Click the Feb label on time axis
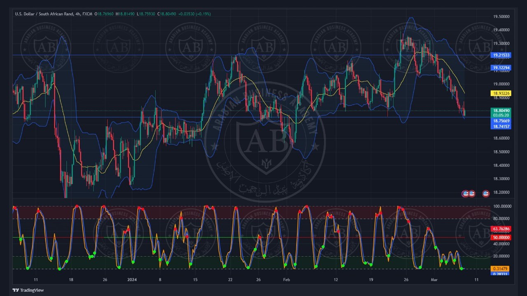The height and width of the screenshot is (296, 527). point(287,280)
